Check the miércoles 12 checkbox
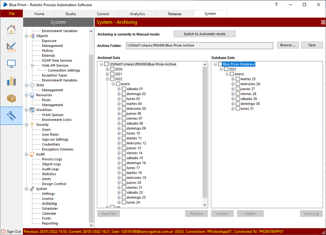Image resolution: width=326 pixels, height=235 pixels. point(124,143)
